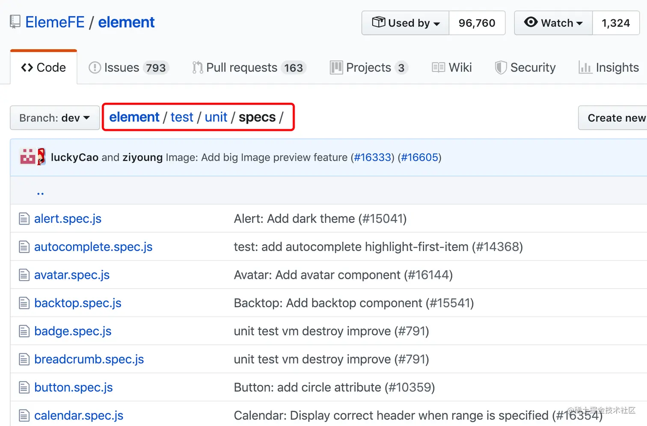
Task: Expand the Watch dropdown menu
Action: [x=553, y=23]
